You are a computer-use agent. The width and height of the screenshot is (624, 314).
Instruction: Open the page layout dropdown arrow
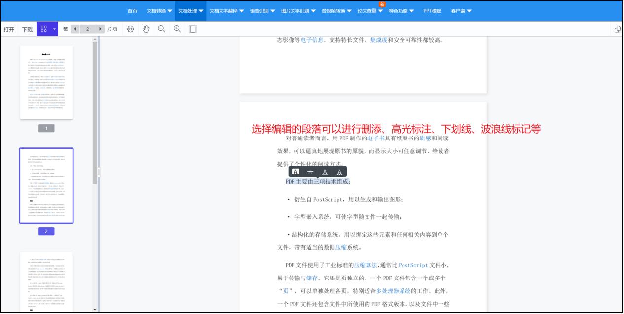coord(54,29)
